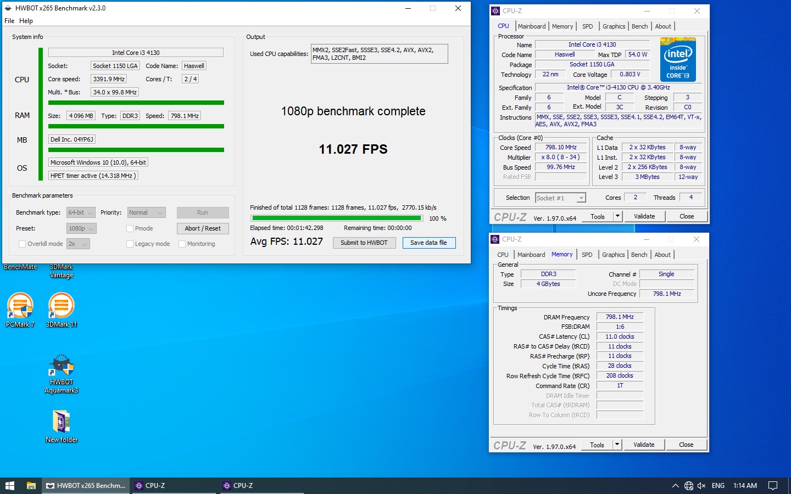Open the Benchmark type 64-bit dropdown
The image size is (791, 494).
tap(81, 212)
